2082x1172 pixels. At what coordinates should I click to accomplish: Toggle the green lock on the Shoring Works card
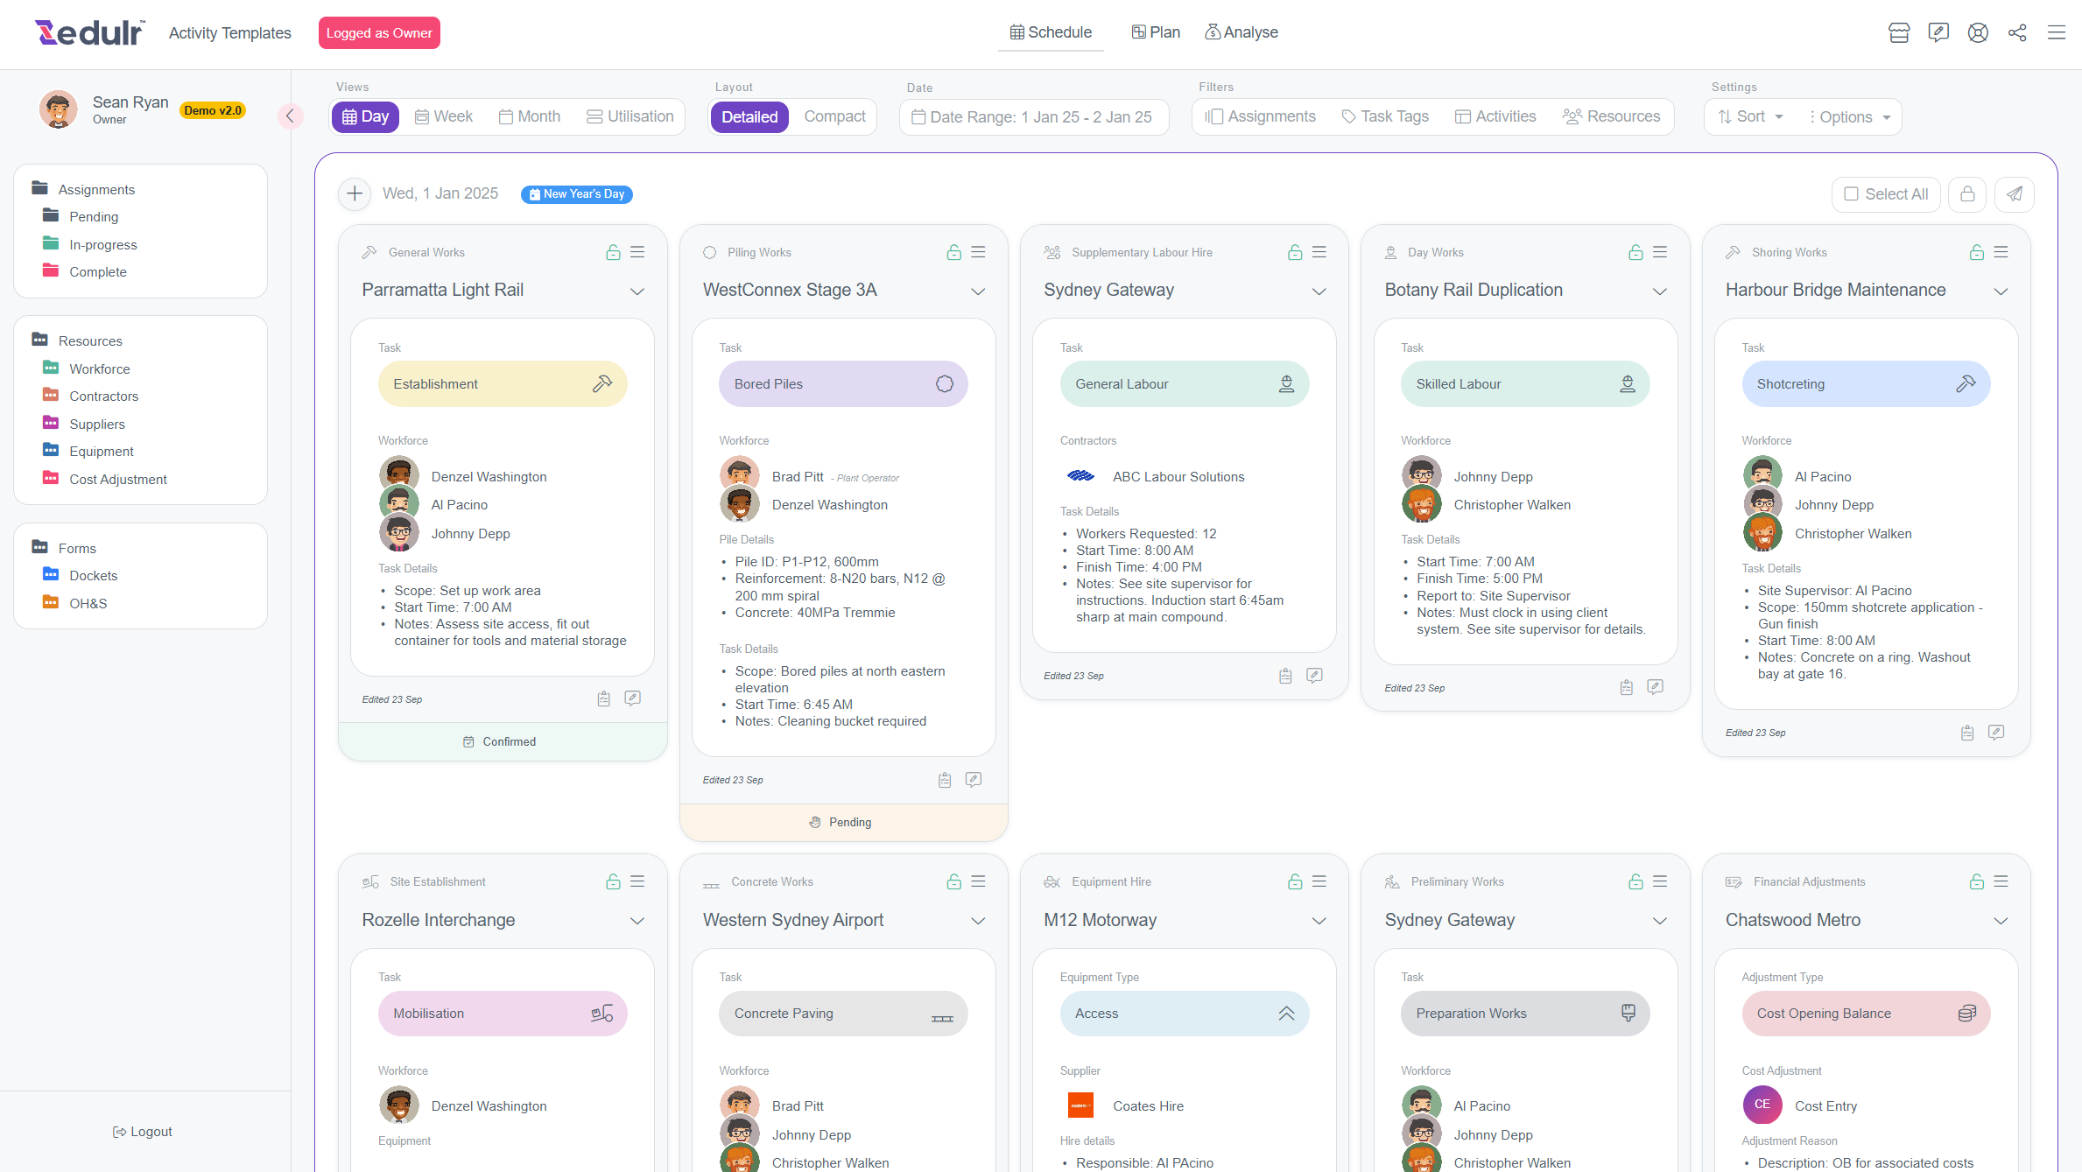click(x=1976, y=252)
